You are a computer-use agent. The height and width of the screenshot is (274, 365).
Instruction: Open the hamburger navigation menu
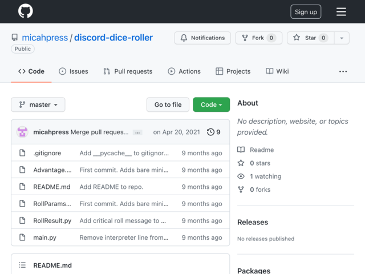tap(341, 11)
